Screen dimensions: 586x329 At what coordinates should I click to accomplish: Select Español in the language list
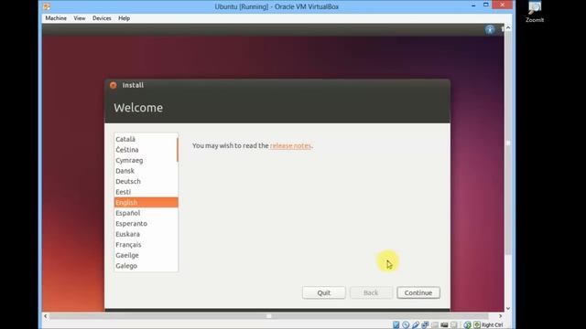click(x=146, y=213)
